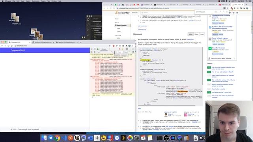Expand the first red error message

coord(93,60)
